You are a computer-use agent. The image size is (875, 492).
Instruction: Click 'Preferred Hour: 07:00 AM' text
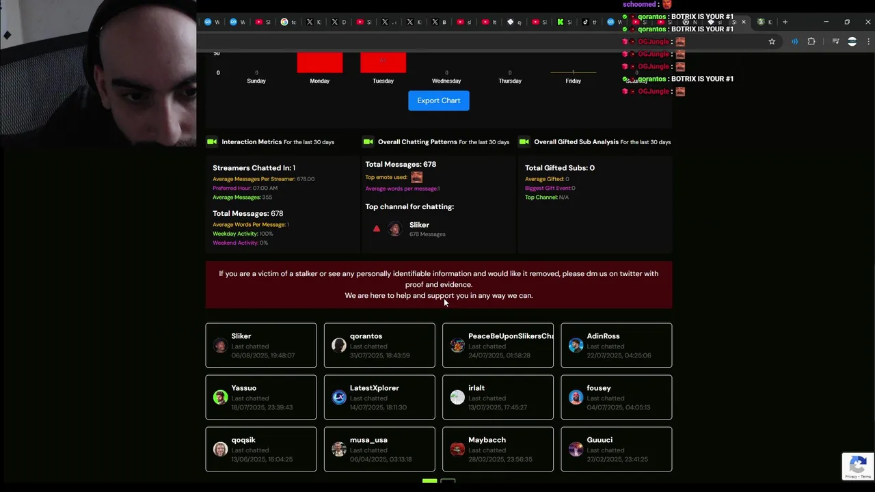click(x=245, y=188)
